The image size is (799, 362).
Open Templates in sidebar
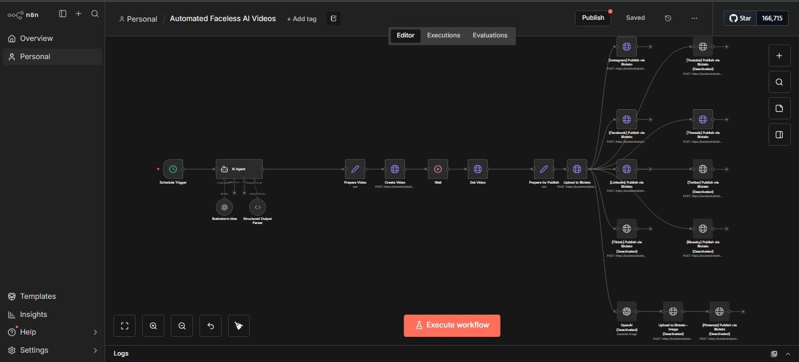click(x=53, y=297)
